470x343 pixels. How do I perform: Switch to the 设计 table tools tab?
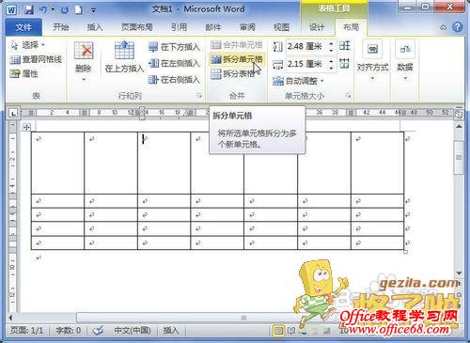pyautogui.click(x=317, y=27)
